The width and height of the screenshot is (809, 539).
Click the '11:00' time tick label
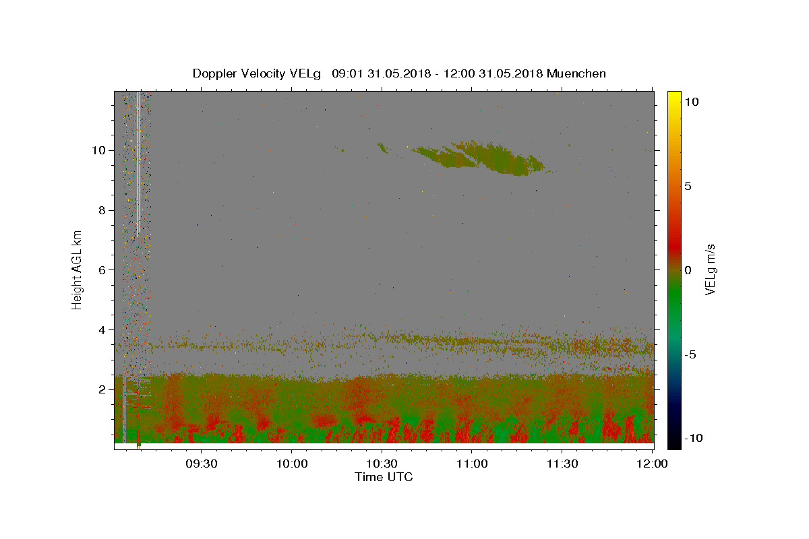click(x=472, y=464)
